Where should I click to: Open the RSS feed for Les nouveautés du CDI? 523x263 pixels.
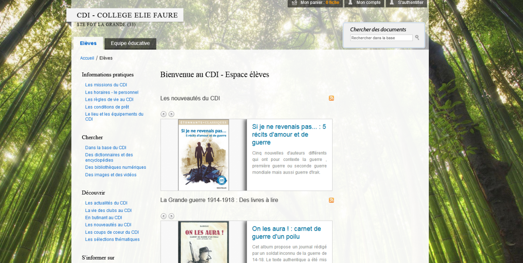click(x=331, y=98)
